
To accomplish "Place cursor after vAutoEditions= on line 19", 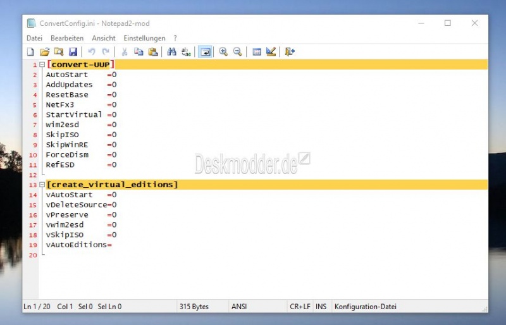I will point(113,245).
